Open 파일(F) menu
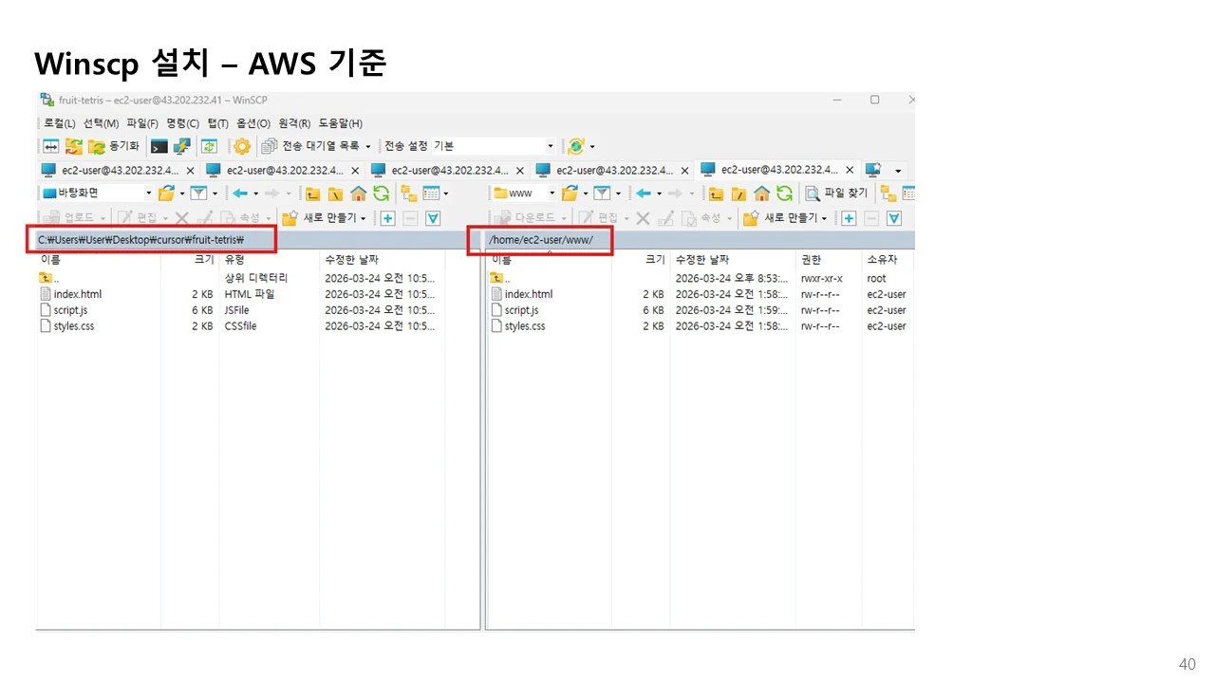Viewport: 1215px width, 683px height. click(142, 123)
